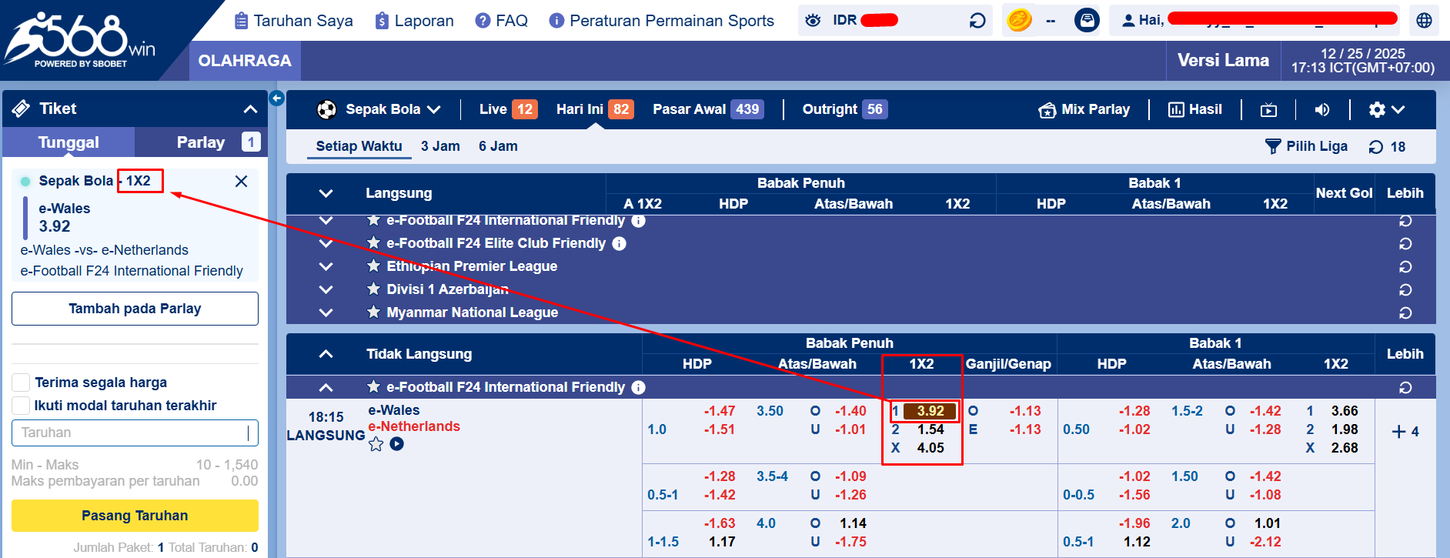Collapse the Langsung section chevron

(x=326, y=193)
